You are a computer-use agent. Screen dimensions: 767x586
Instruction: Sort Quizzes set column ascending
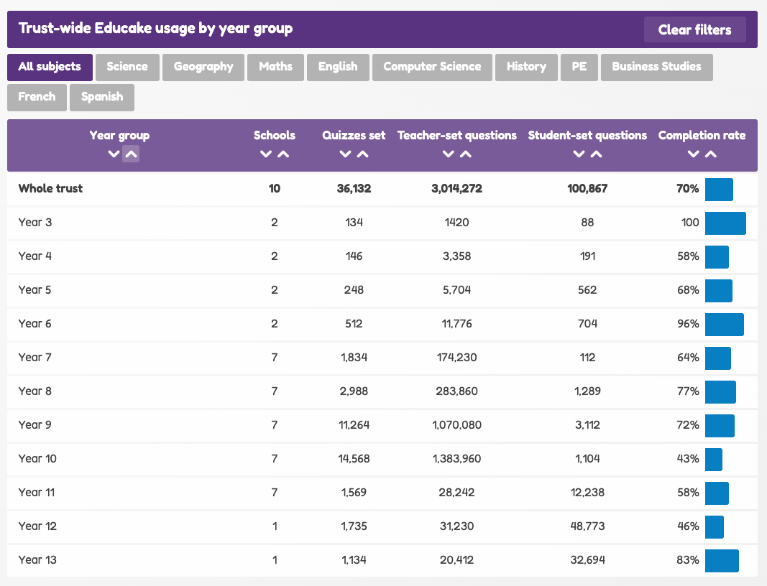(x=362, y=154)
